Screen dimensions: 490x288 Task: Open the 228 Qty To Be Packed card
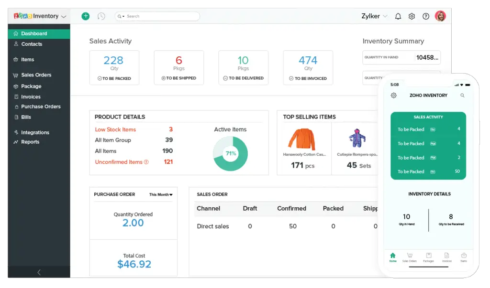(x=114, y=68)
